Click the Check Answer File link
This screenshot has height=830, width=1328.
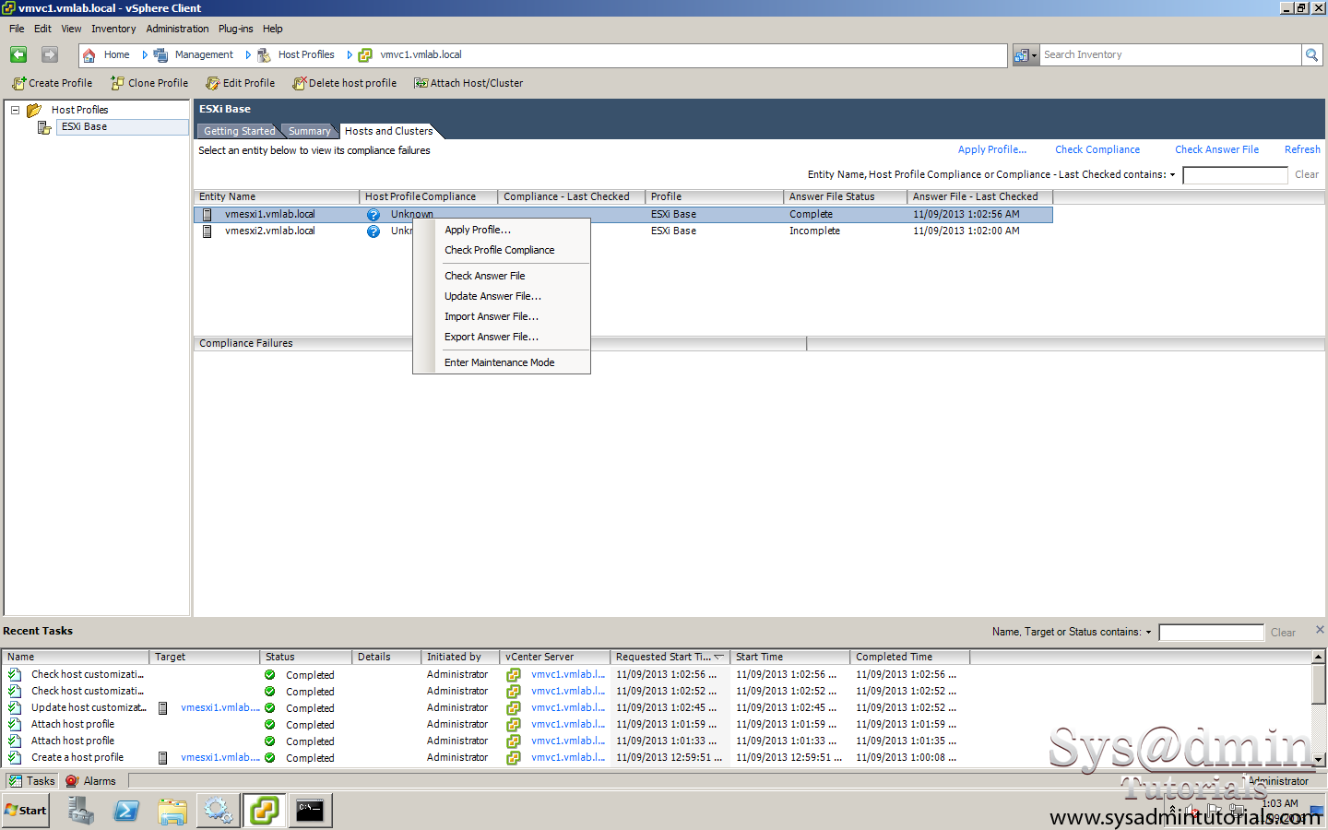[1216, 149]
